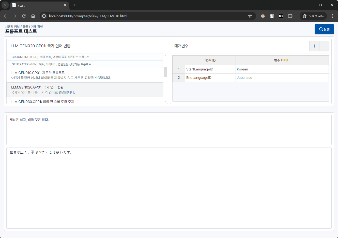Image resolution: width=338 pixels, height=238 pixels.
Task: Go back in browser history
Action: tap(6, 16)
